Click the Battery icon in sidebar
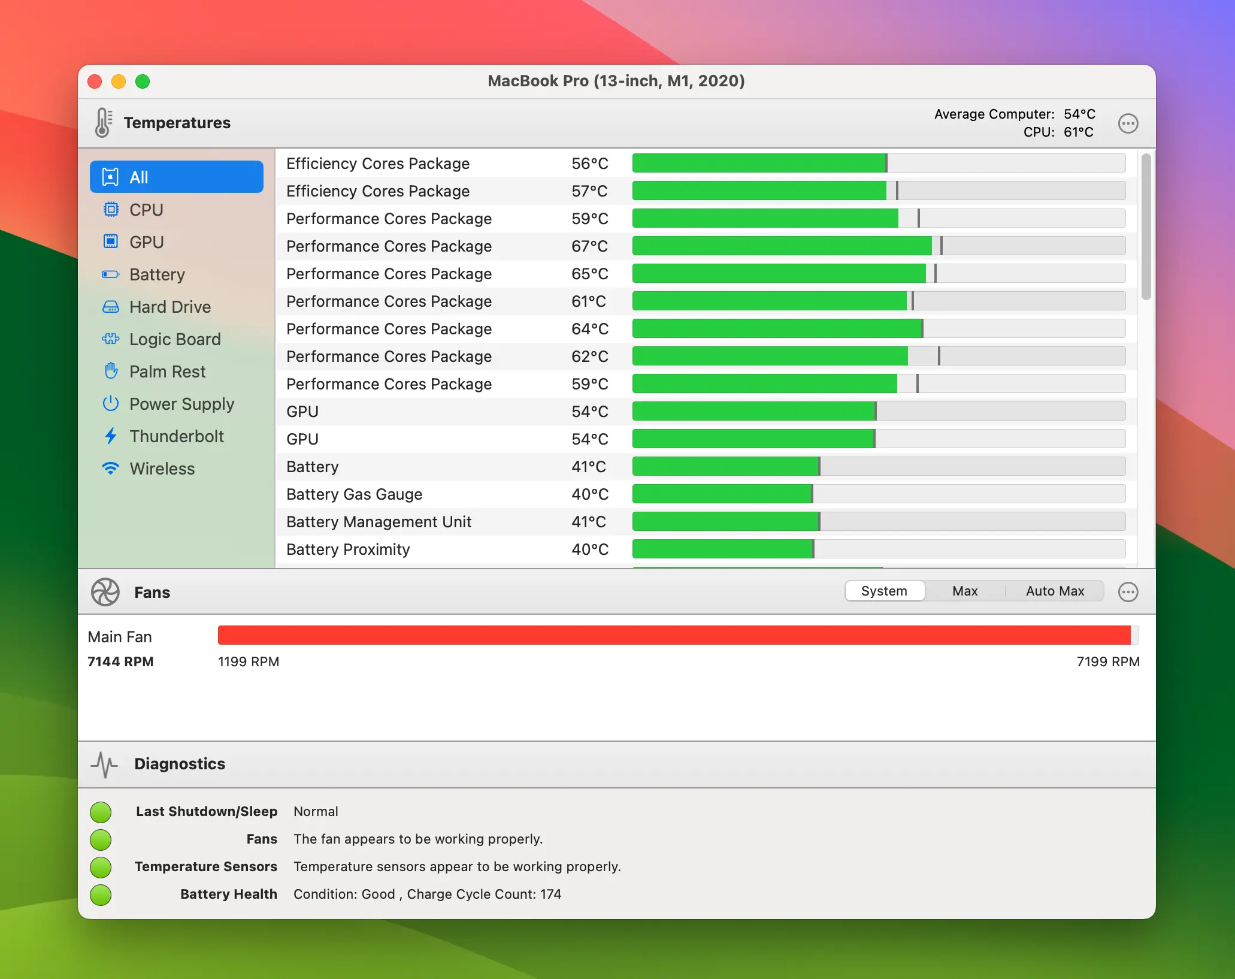1235x979 pixels. point(111,274)
